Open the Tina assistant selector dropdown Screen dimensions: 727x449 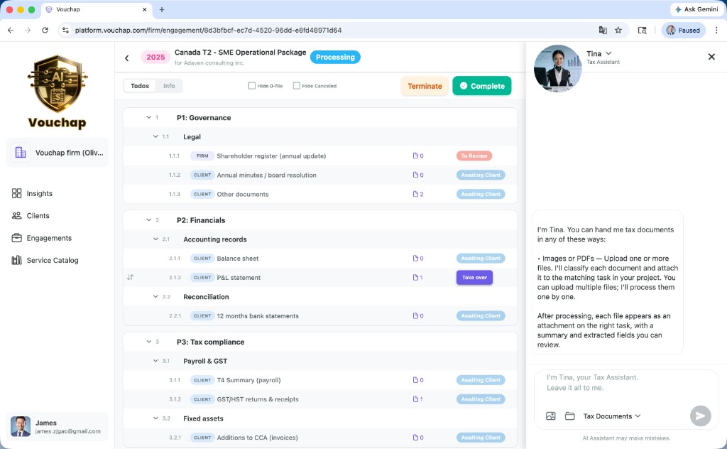click(608, 53)
